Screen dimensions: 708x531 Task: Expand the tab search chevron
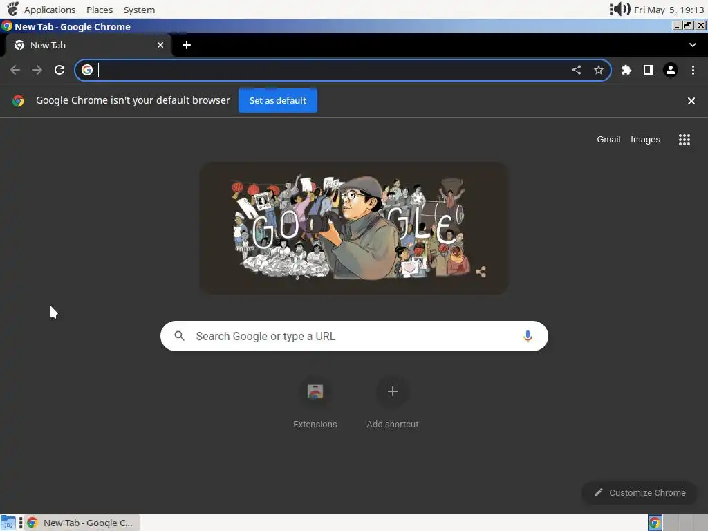pos(693,45)
